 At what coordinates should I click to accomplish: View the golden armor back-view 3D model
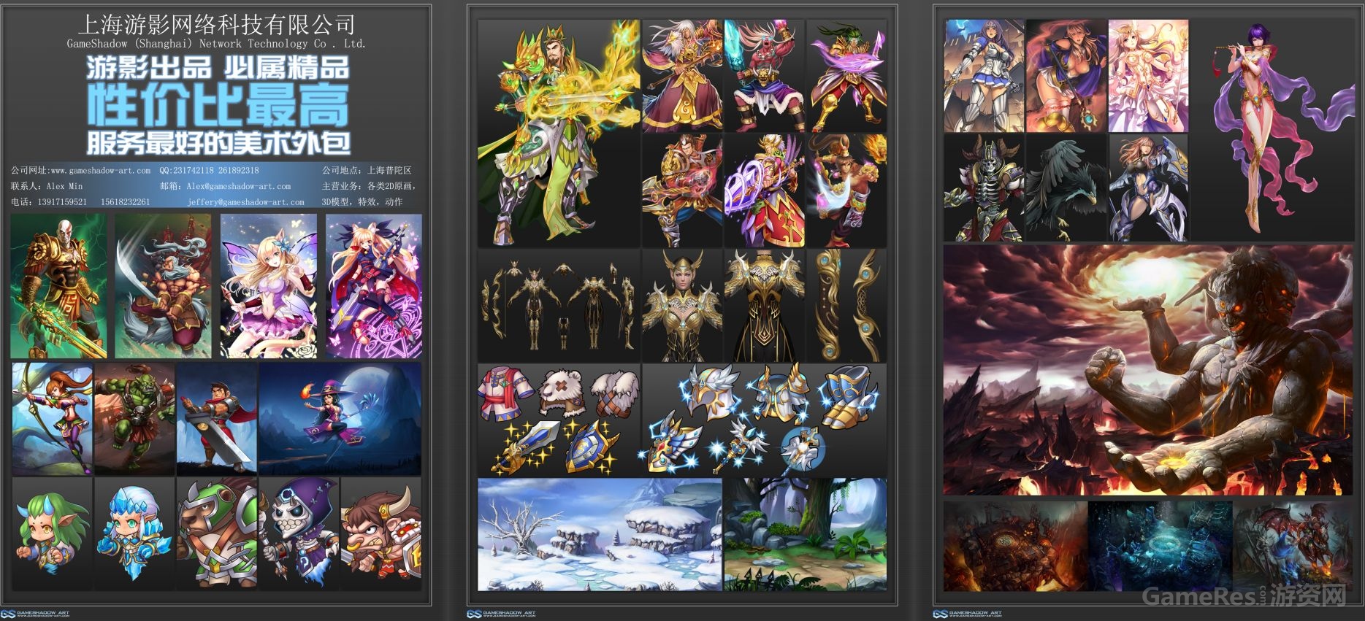764,306
